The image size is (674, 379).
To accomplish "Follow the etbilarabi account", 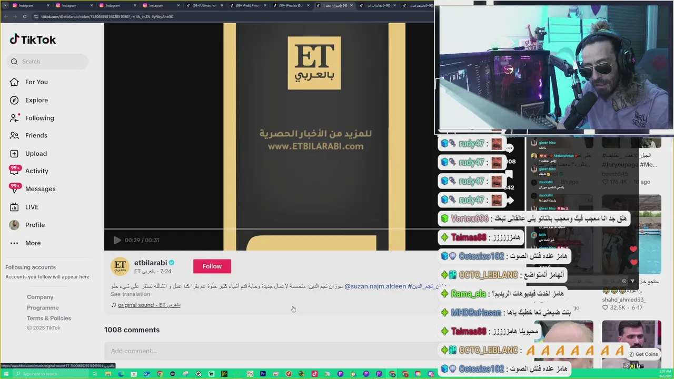I will click(212, 266).
